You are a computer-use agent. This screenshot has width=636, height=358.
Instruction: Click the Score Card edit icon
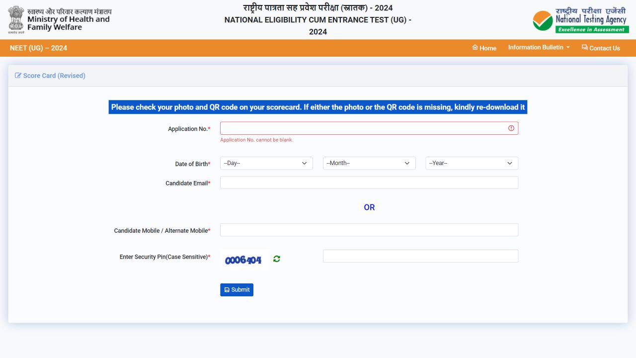pos(18,76)
